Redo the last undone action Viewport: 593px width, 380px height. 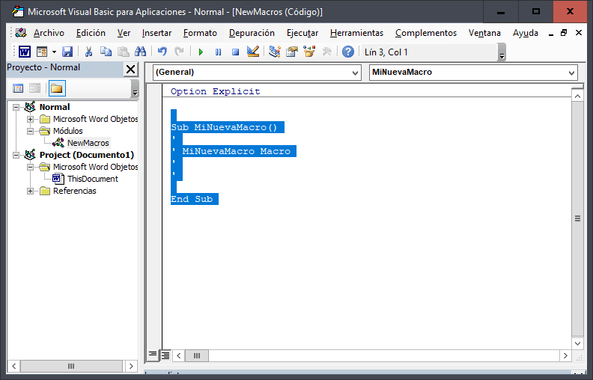[x=179, y=52]
